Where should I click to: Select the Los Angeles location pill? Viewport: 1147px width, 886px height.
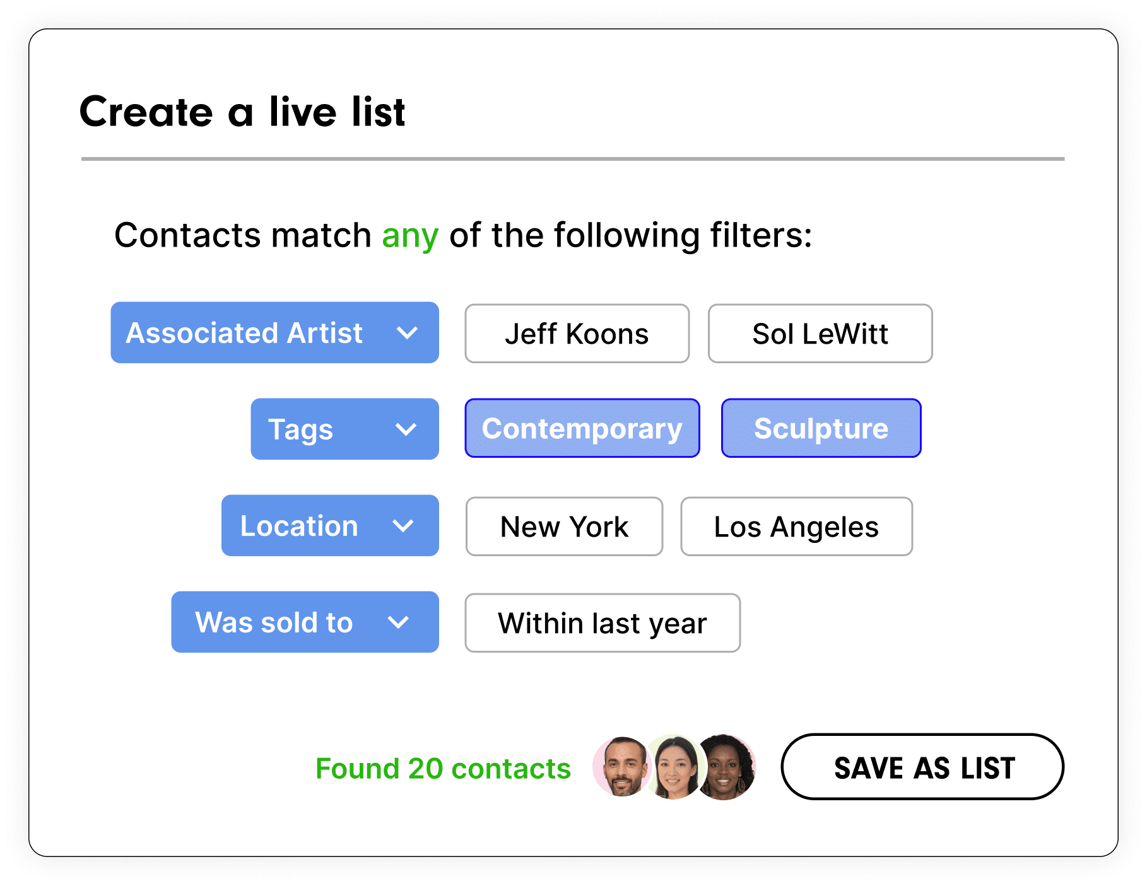click(x=796, y=526)
